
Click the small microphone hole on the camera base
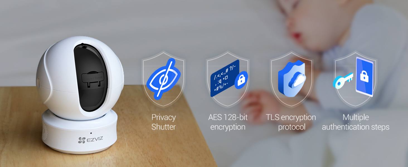pos(91,132)
